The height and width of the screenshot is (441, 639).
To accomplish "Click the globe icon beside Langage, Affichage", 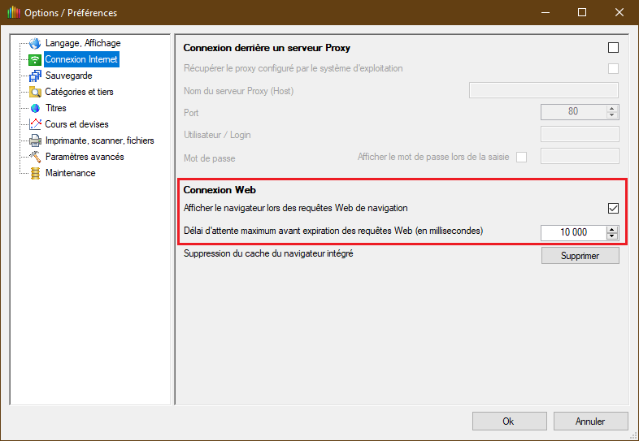I will (35, 43).
